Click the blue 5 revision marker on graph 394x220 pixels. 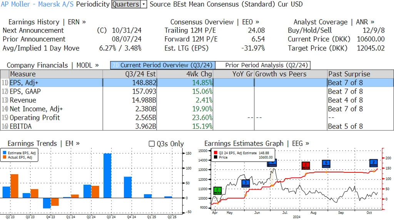326,164
